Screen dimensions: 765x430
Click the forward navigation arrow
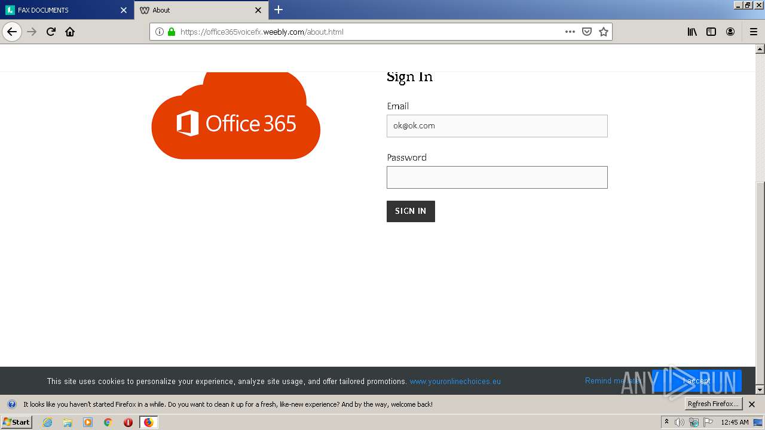(32, 32)
